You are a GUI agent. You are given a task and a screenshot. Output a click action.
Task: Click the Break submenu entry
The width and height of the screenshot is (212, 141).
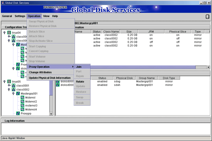pos(82,103)
